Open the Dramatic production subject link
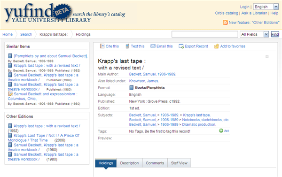This screenshot has height=177, width=282. (199, 124)
